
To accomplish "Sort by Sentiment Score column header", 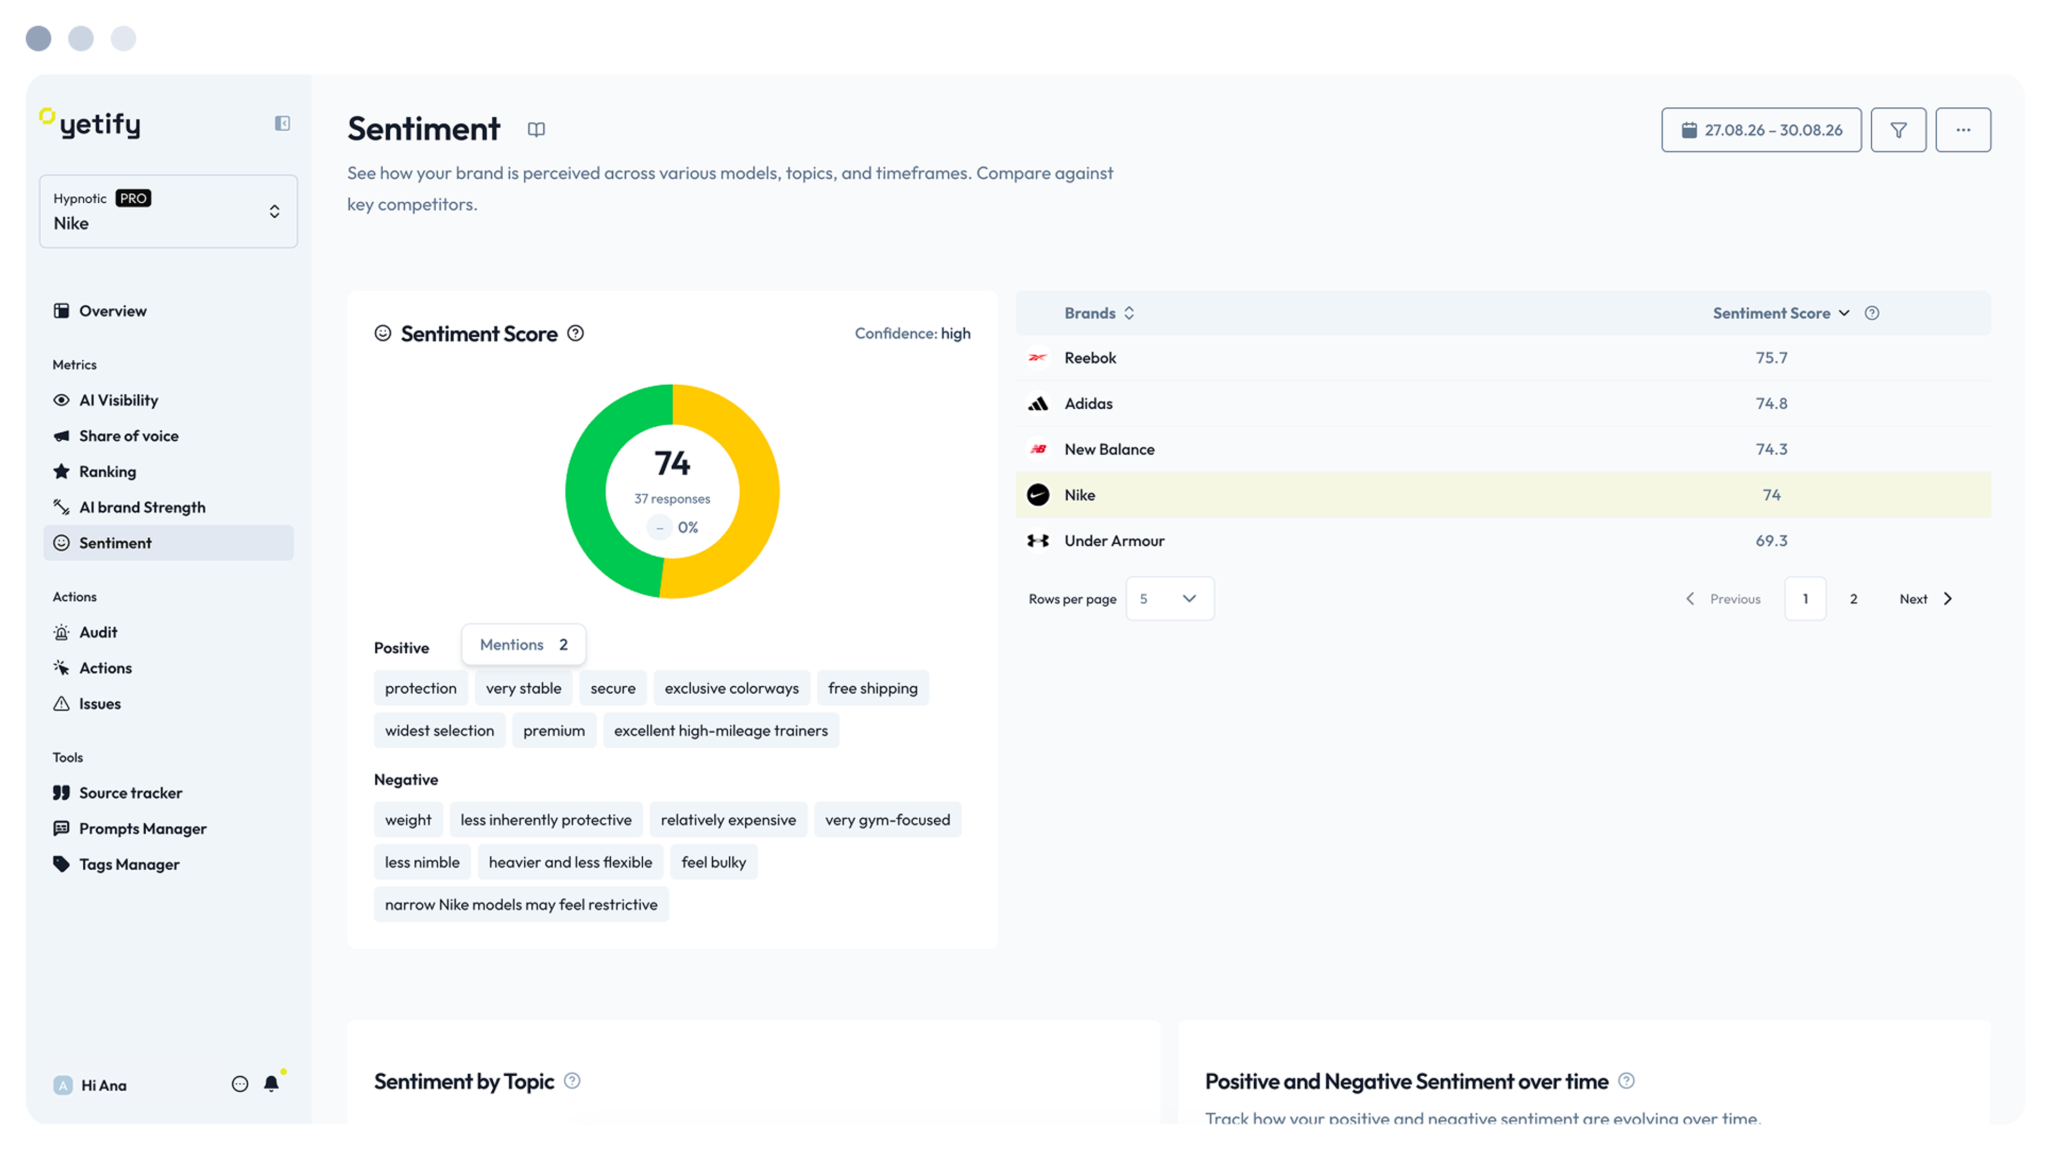I will tap(1781, 313).
